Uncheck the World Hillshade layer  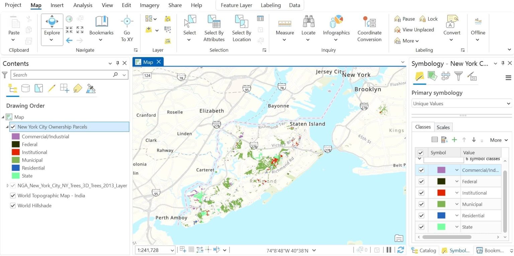click(13, 206)
